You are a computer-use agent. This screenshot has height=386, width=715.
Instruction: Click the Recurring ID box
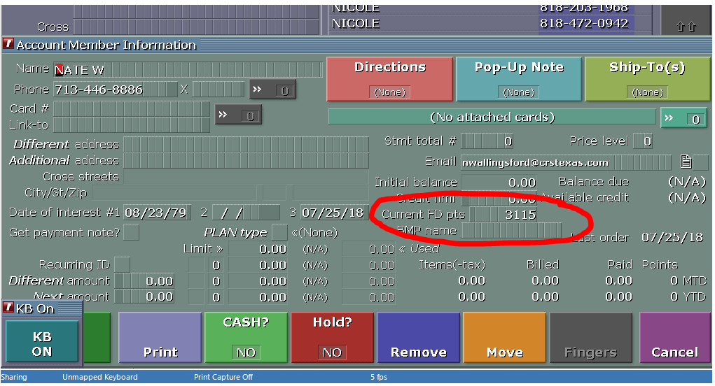[x=123, y=264]
